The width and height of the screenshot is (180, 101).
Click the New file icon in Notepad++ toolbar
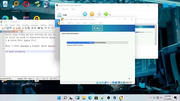pyautogui.click(x=2, y=28)
